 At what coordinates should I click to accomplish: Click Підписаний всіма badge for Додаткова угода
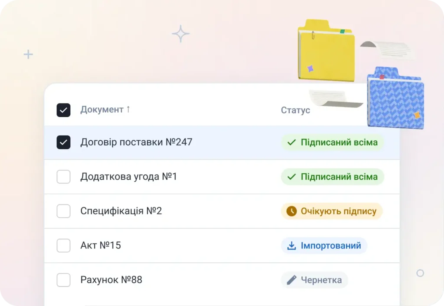[333, 177]
